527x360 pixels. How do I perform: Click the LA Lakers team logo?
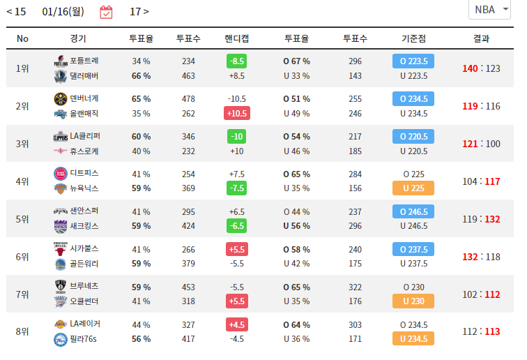pos(60,324)
